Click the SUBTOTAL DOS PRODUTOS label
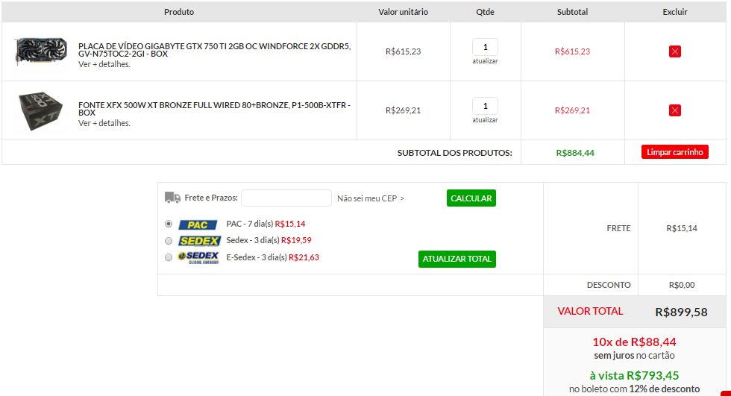Viewport: 731px width, 396px height. (454, 153)
